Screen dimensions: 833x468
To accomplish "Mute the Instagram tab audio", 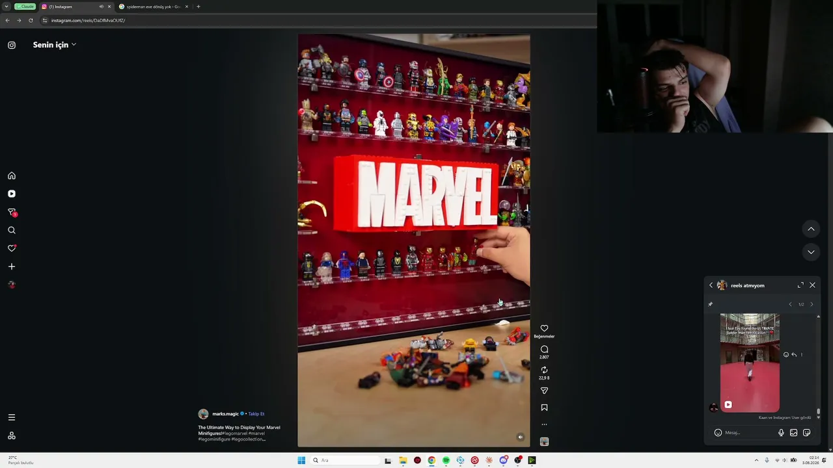I will pos(101,6).
